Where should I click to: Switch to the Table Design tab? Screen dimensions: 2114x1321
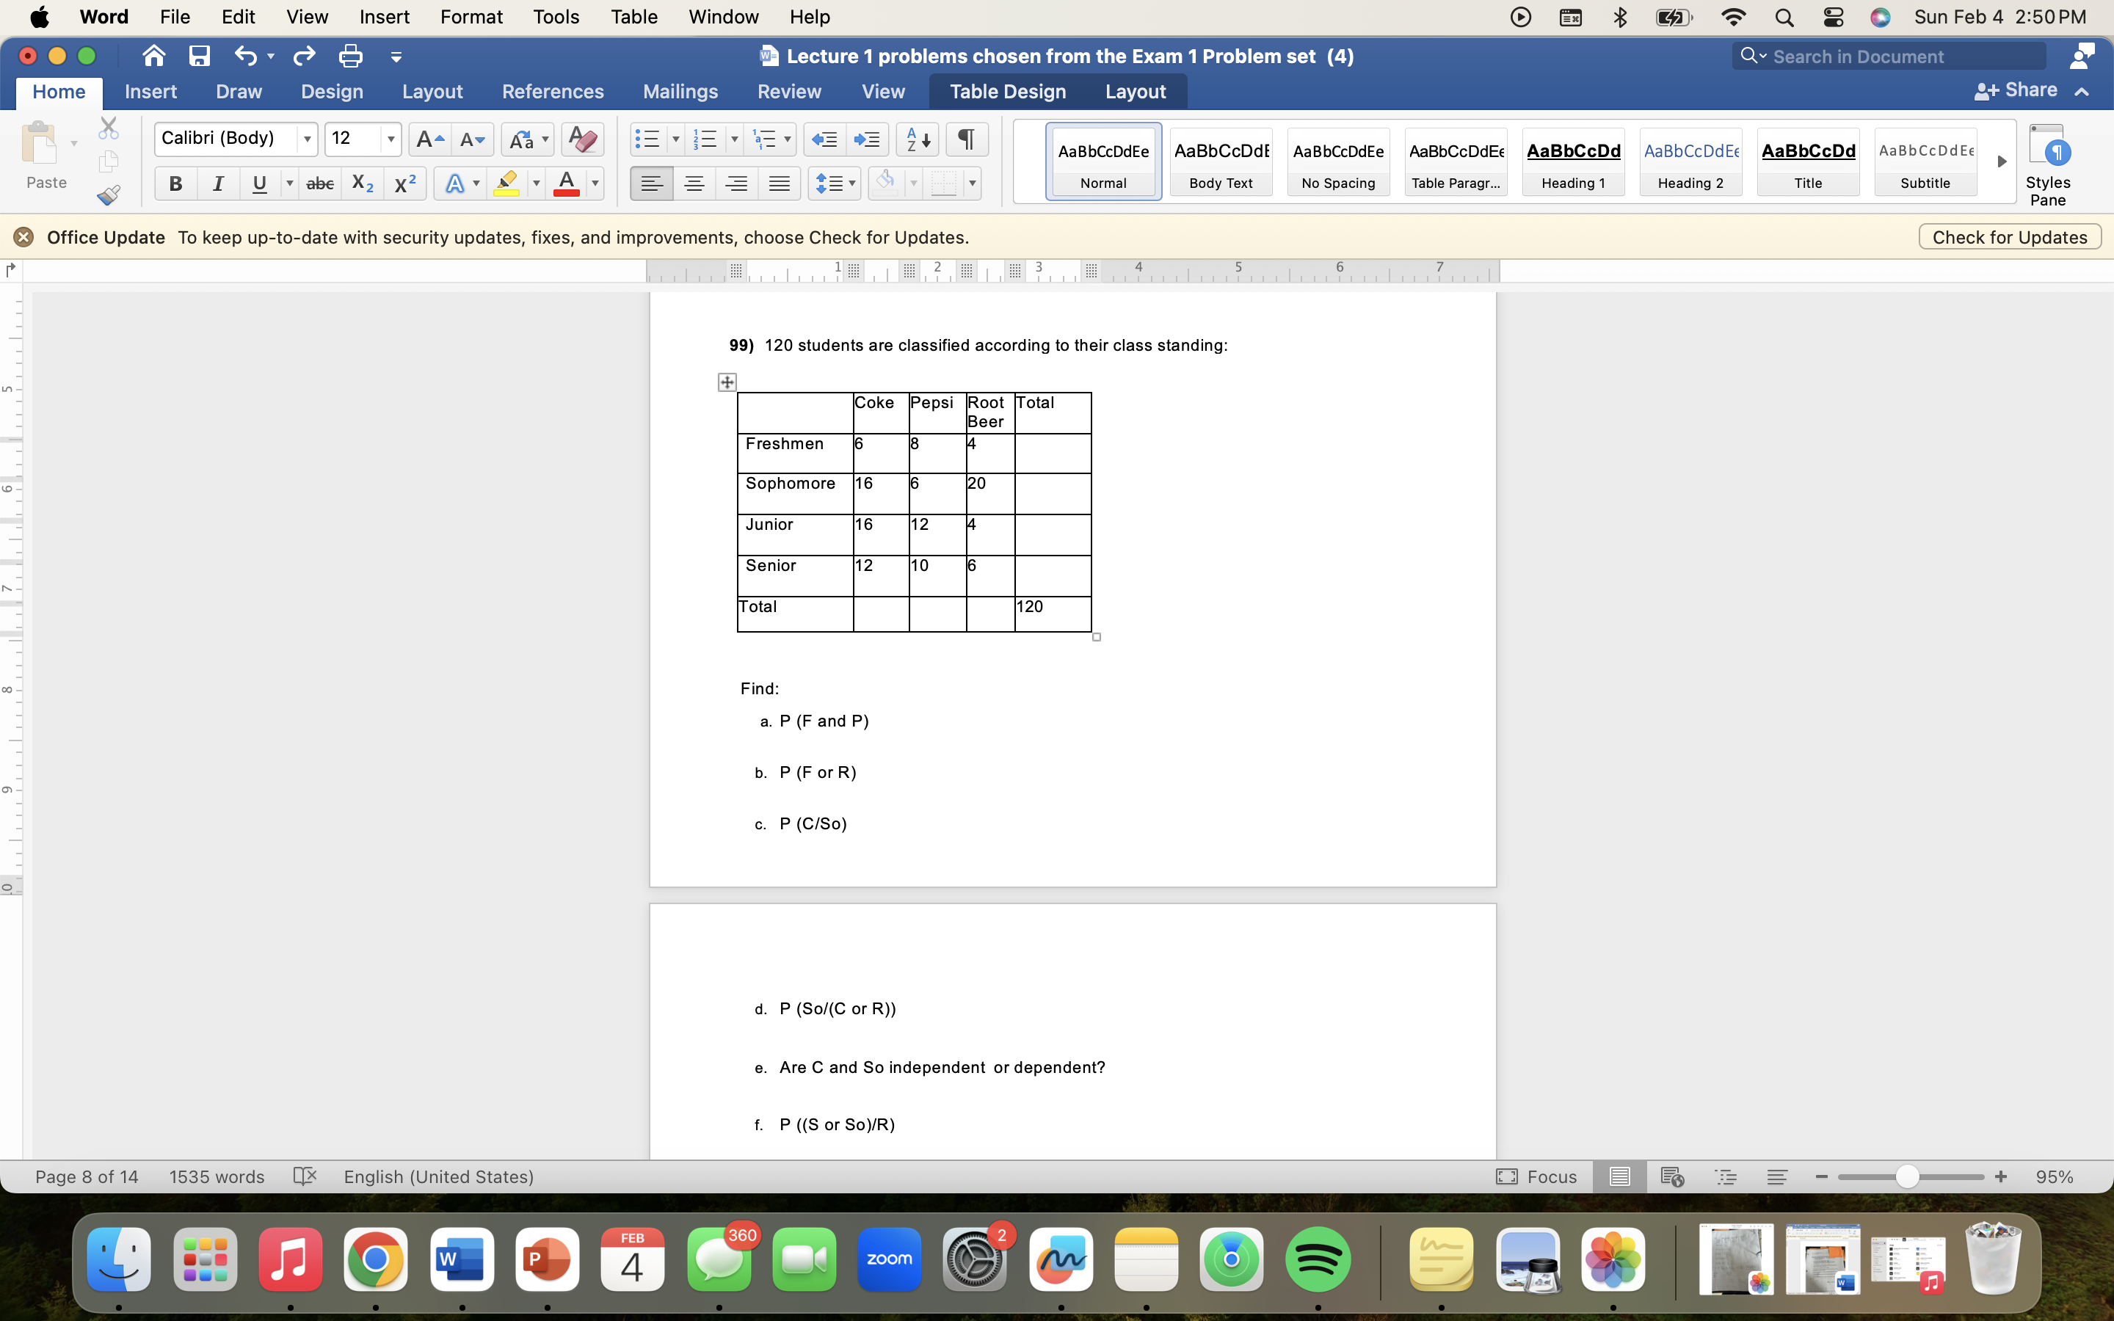point(1007,92)
